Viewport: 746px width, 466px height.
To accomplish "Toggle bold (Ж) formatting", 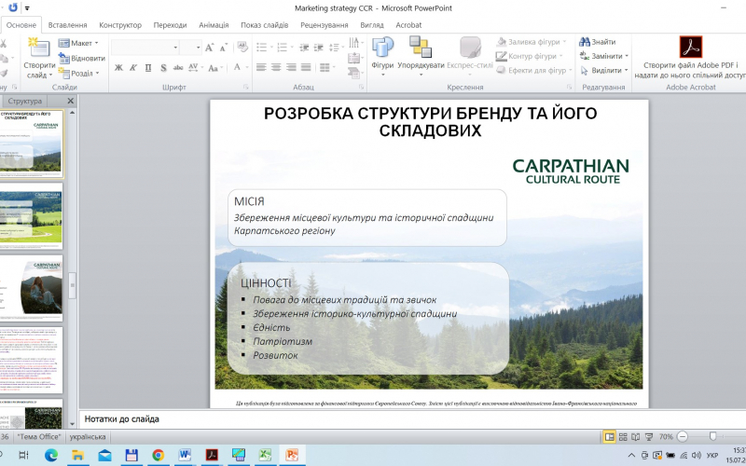I will pyautogui.click(x=119, y=68).
